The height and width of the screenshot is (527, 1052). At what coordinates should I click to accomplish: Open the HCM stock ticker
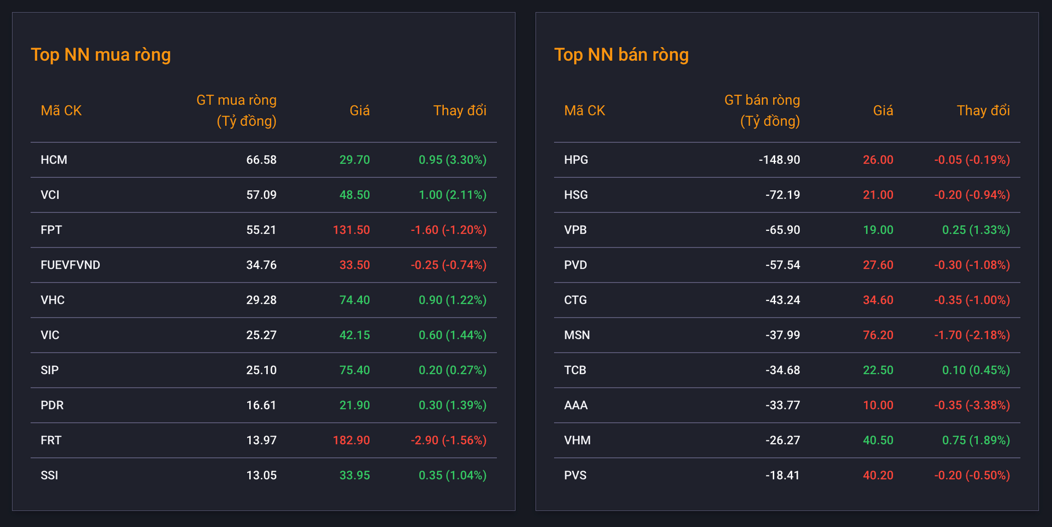click(54, 160)
